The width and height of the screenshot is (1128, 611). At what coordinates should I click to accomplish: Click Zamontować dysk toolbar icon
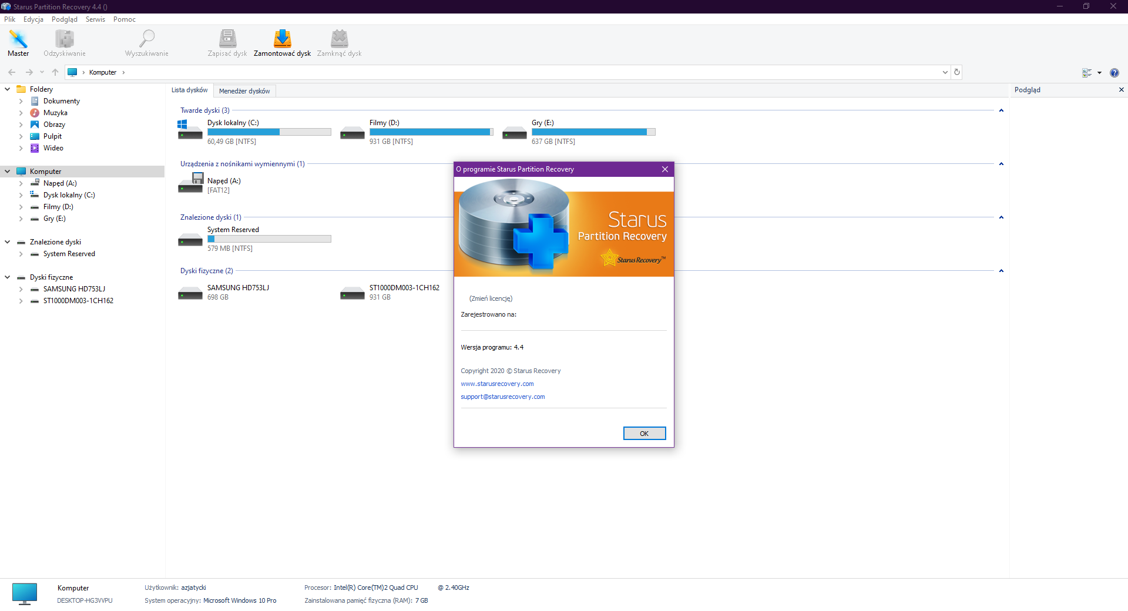pos(283,43)
